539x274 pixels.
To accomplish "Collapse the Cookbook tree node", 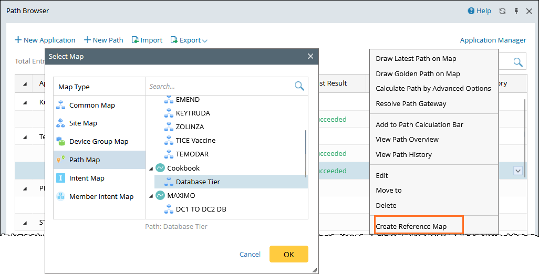I will (x=152, y=168).
